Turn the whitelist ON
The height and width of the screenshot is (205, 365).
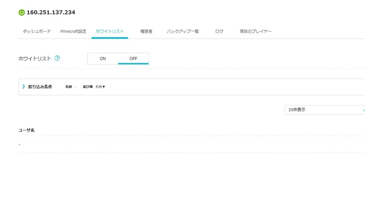103,58
